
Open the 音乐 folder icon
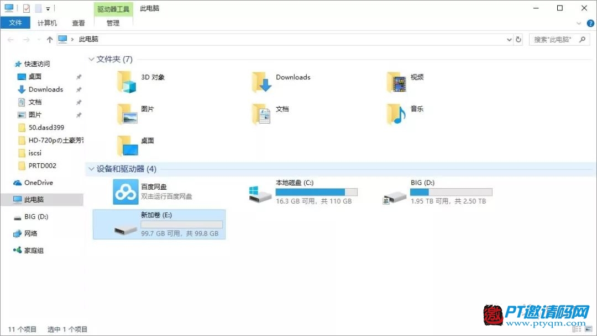(396, 114)
